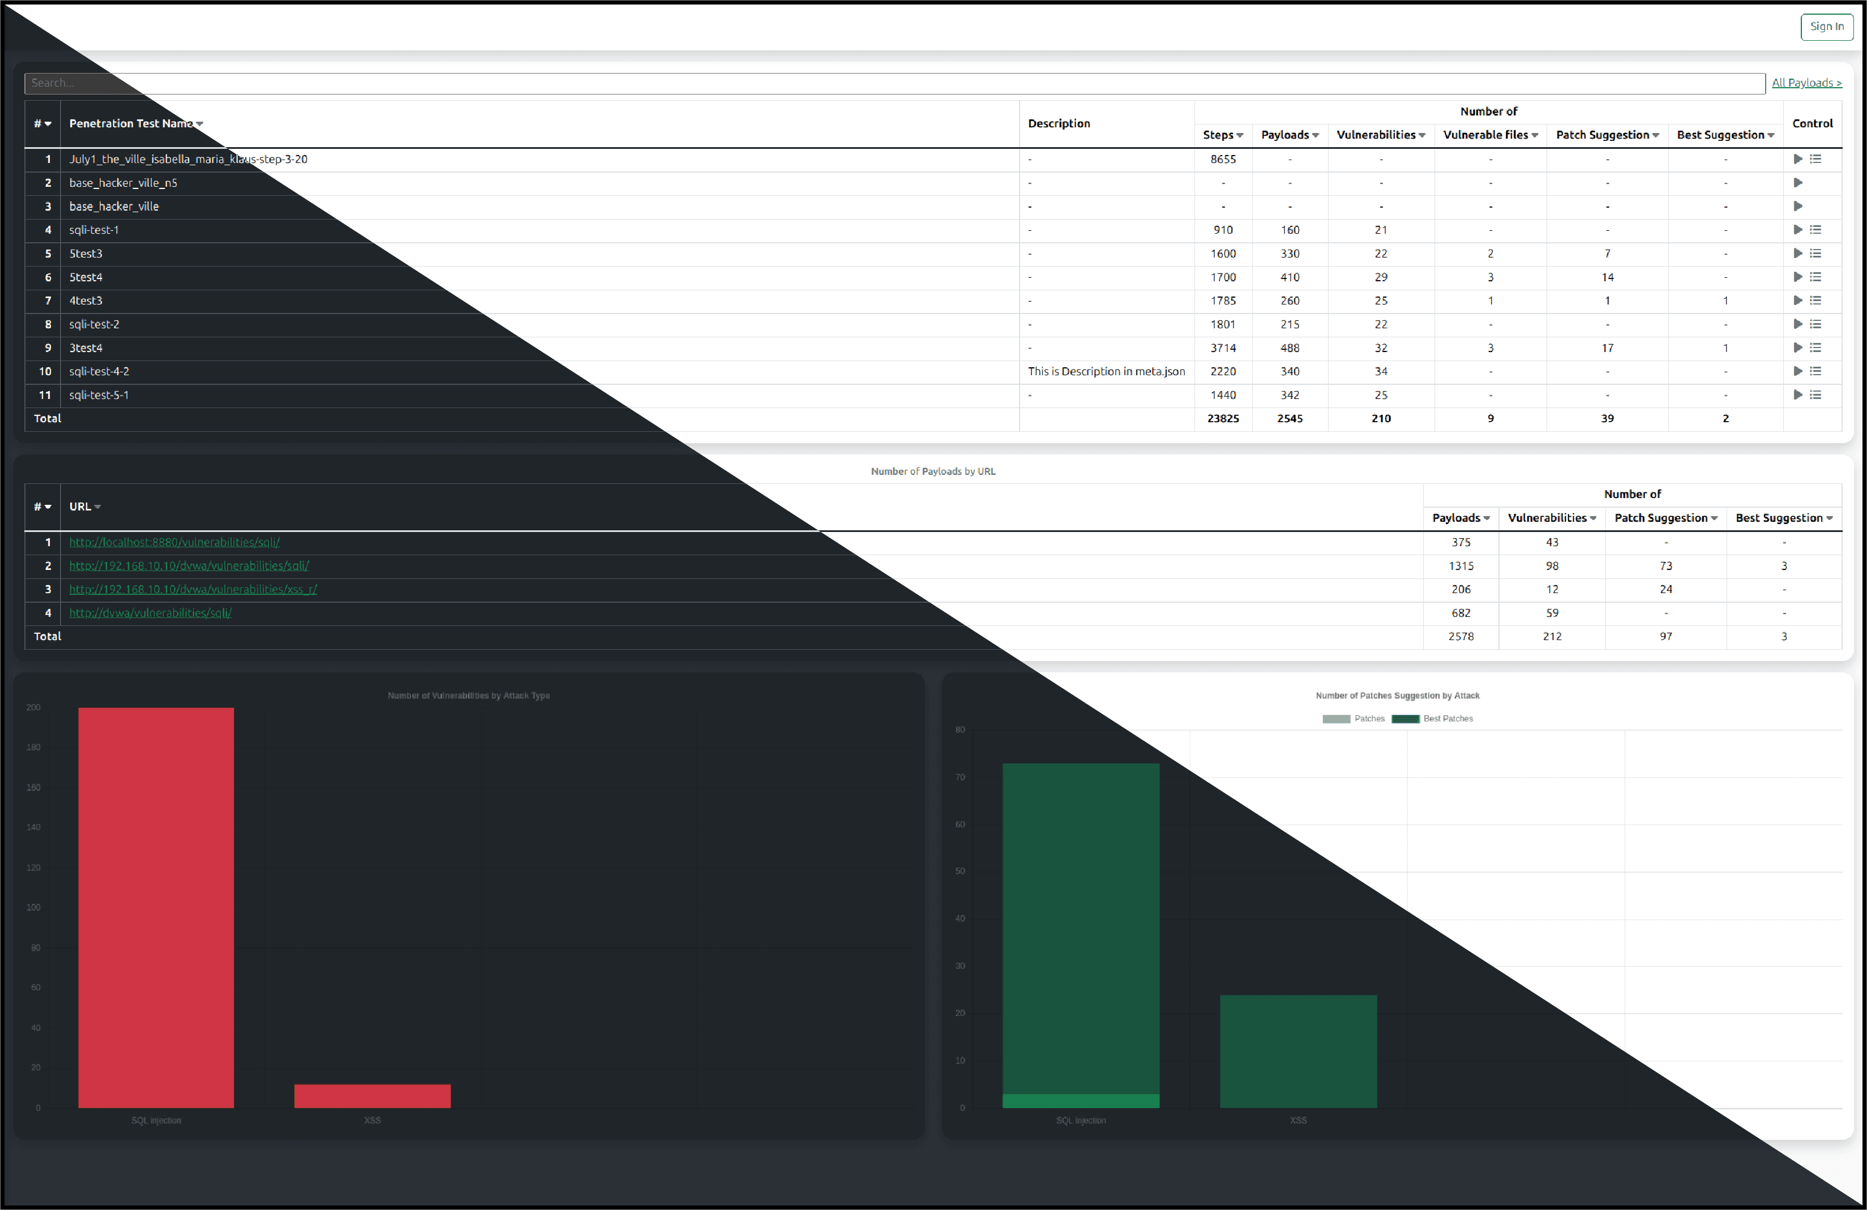Click list icon in sqli-test-5-1 row
The image size is (1867, 1210).
point(1815,394)
